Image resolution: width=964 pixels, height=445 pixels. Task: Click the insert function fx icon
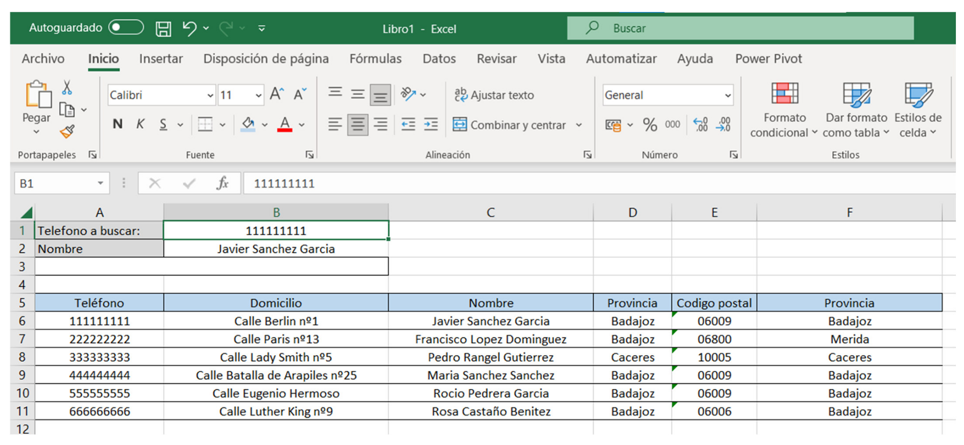222,183
